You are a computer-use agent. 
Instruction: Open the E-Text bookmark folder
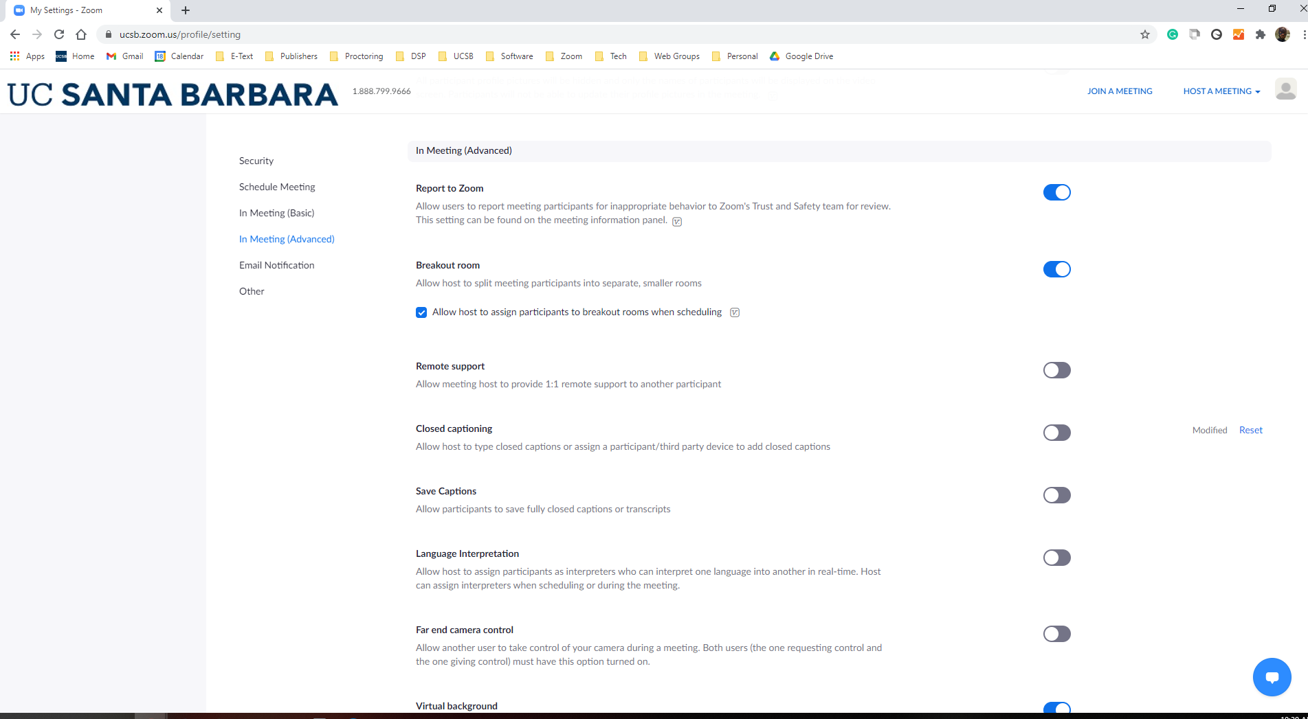click(234, 56)
